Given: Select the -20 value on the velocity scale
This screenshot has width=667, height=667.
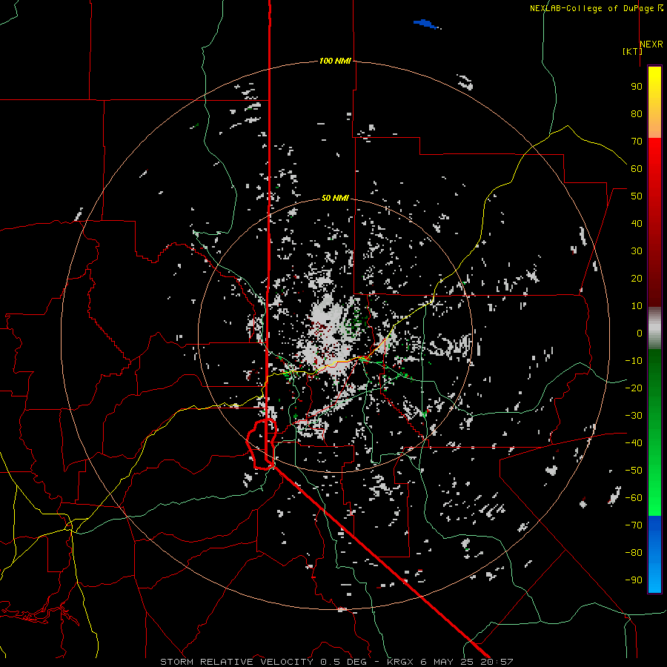Looking at the screenshot, I should pos(634,388).
